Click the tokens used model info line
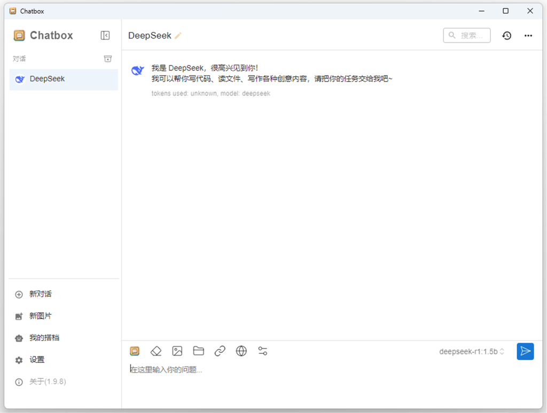The width and height of the screenshot is (547, 413). [x=210, y=93]
